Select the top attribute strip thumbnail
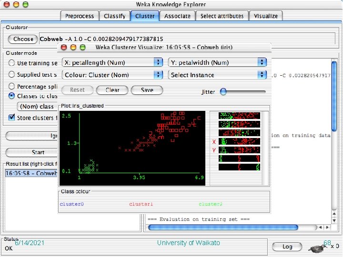The width and height of the screenshot is (343, 257). (x=239, y=116)
